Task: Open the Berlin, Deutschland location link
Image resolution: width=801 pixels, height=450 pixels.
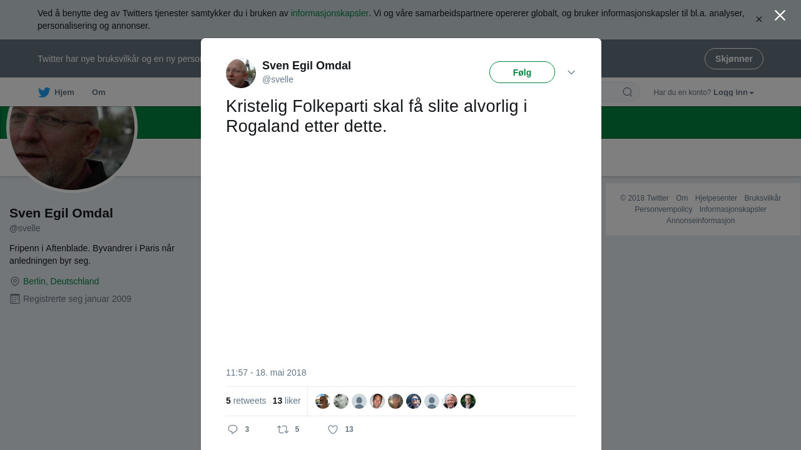Action: click(x=61, y=281)
